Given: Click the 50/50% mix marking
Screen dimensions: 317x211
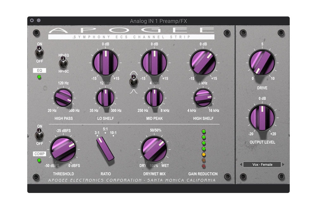Looking at the screenshot, I should pyautogui.click(x=155, y=130).
